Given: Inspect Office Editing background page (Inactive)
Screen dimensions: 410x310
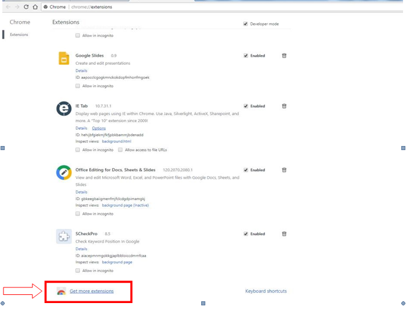Looking at the screenshot, I should coord(125,205).
